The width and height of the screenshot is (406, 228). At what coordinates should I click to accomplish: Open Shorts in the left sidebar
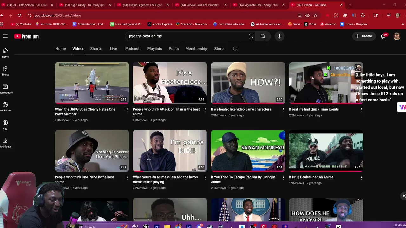[5, 71]
